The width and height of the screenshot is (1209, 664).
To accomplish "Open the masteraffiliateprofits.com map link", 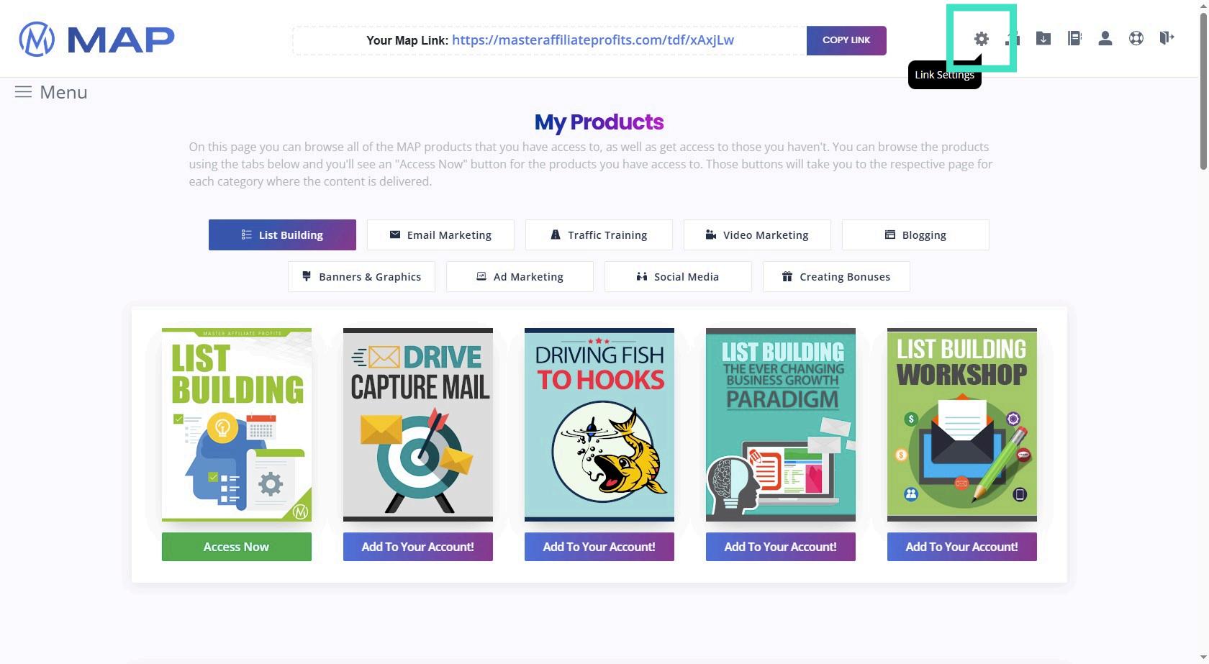I will click(593, 40).
